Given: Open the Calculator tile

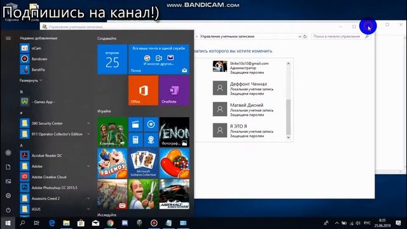Looking at the screenshot, I should pos(135,140).
